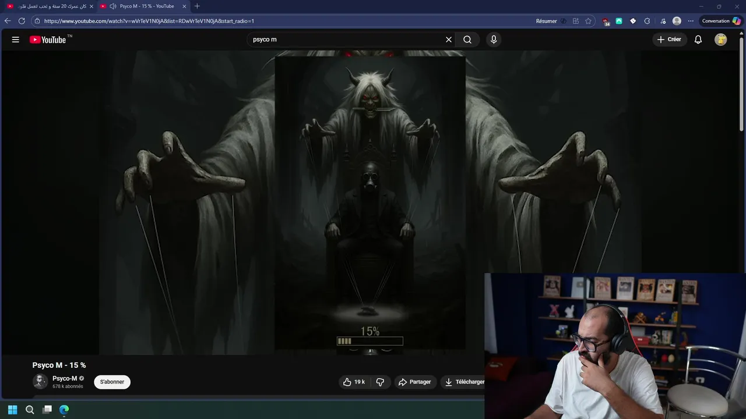Click the '678 k abonnés' subscriber count

coord(68,386)
